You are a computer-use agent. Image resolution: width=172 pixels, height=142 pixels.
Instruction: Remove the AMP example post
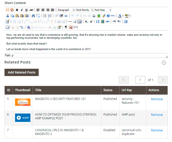click(157, 115)
